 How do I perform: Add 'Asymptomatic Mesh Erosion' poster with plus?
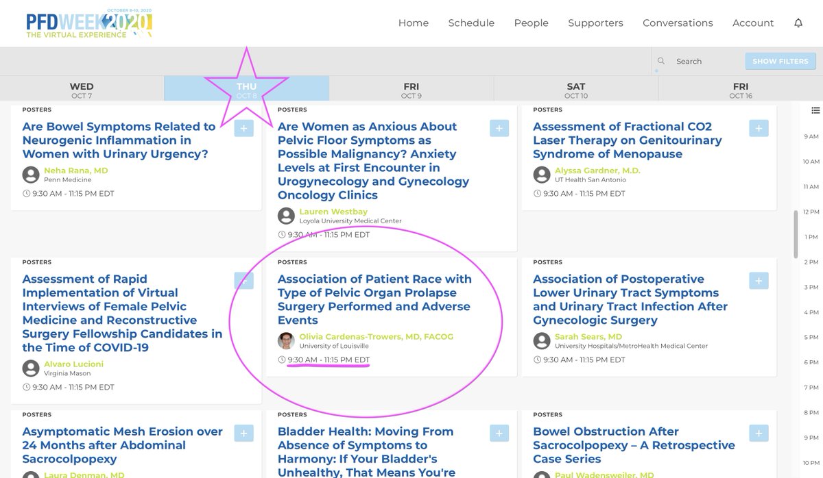(x=243, y=433)
